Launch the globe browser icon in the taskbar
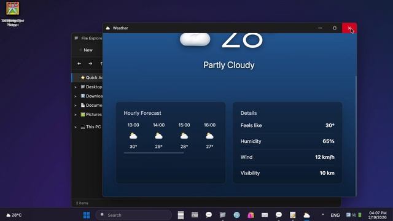 236,215
